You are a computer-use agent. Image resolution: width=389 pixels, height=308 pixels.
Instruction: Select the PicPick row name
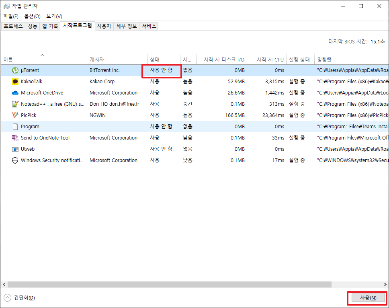(x=29, y=115)
